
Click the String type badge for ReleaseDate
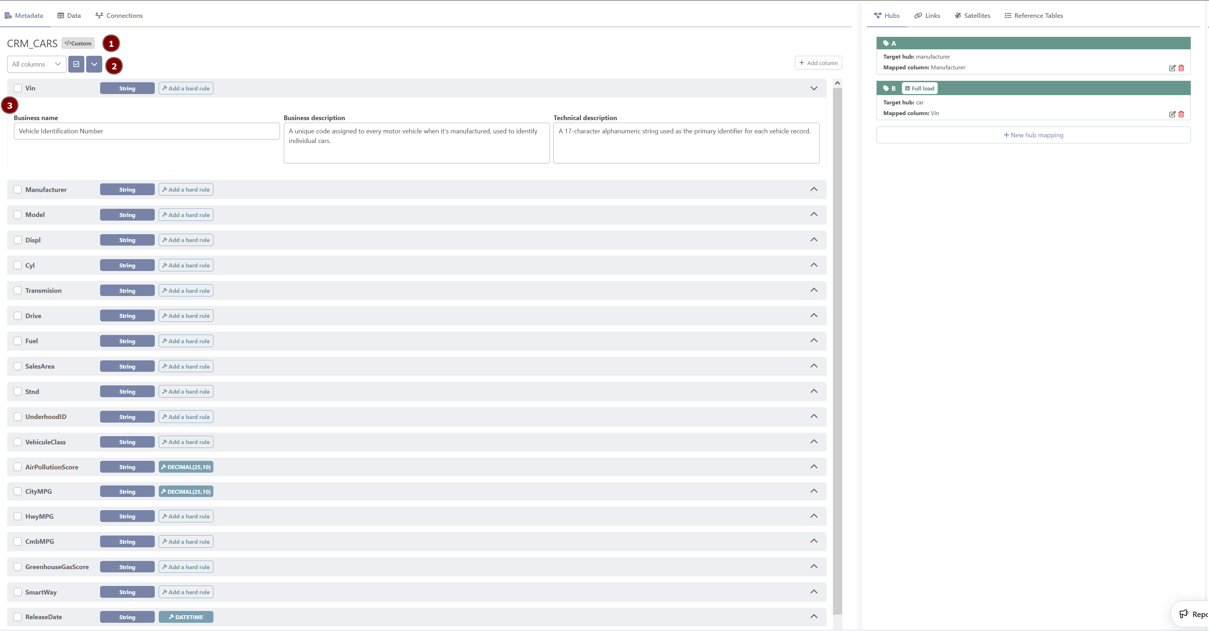click(127, 617)
